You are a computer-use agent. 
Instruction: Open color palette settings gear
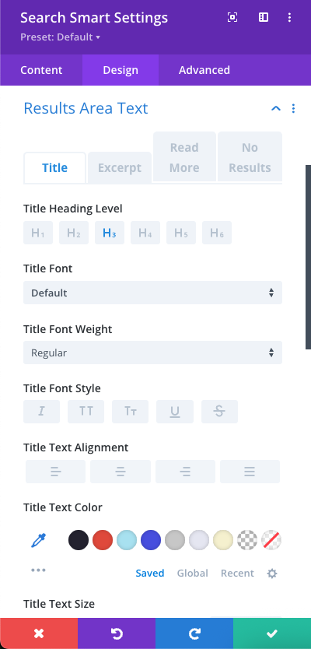click(x=271, y=574)
